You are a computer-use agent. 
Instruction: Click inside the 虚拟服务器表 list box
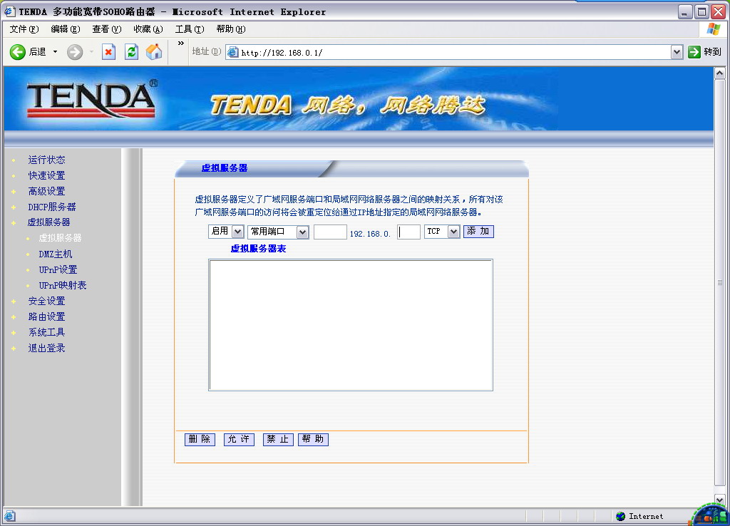point(351,325)
